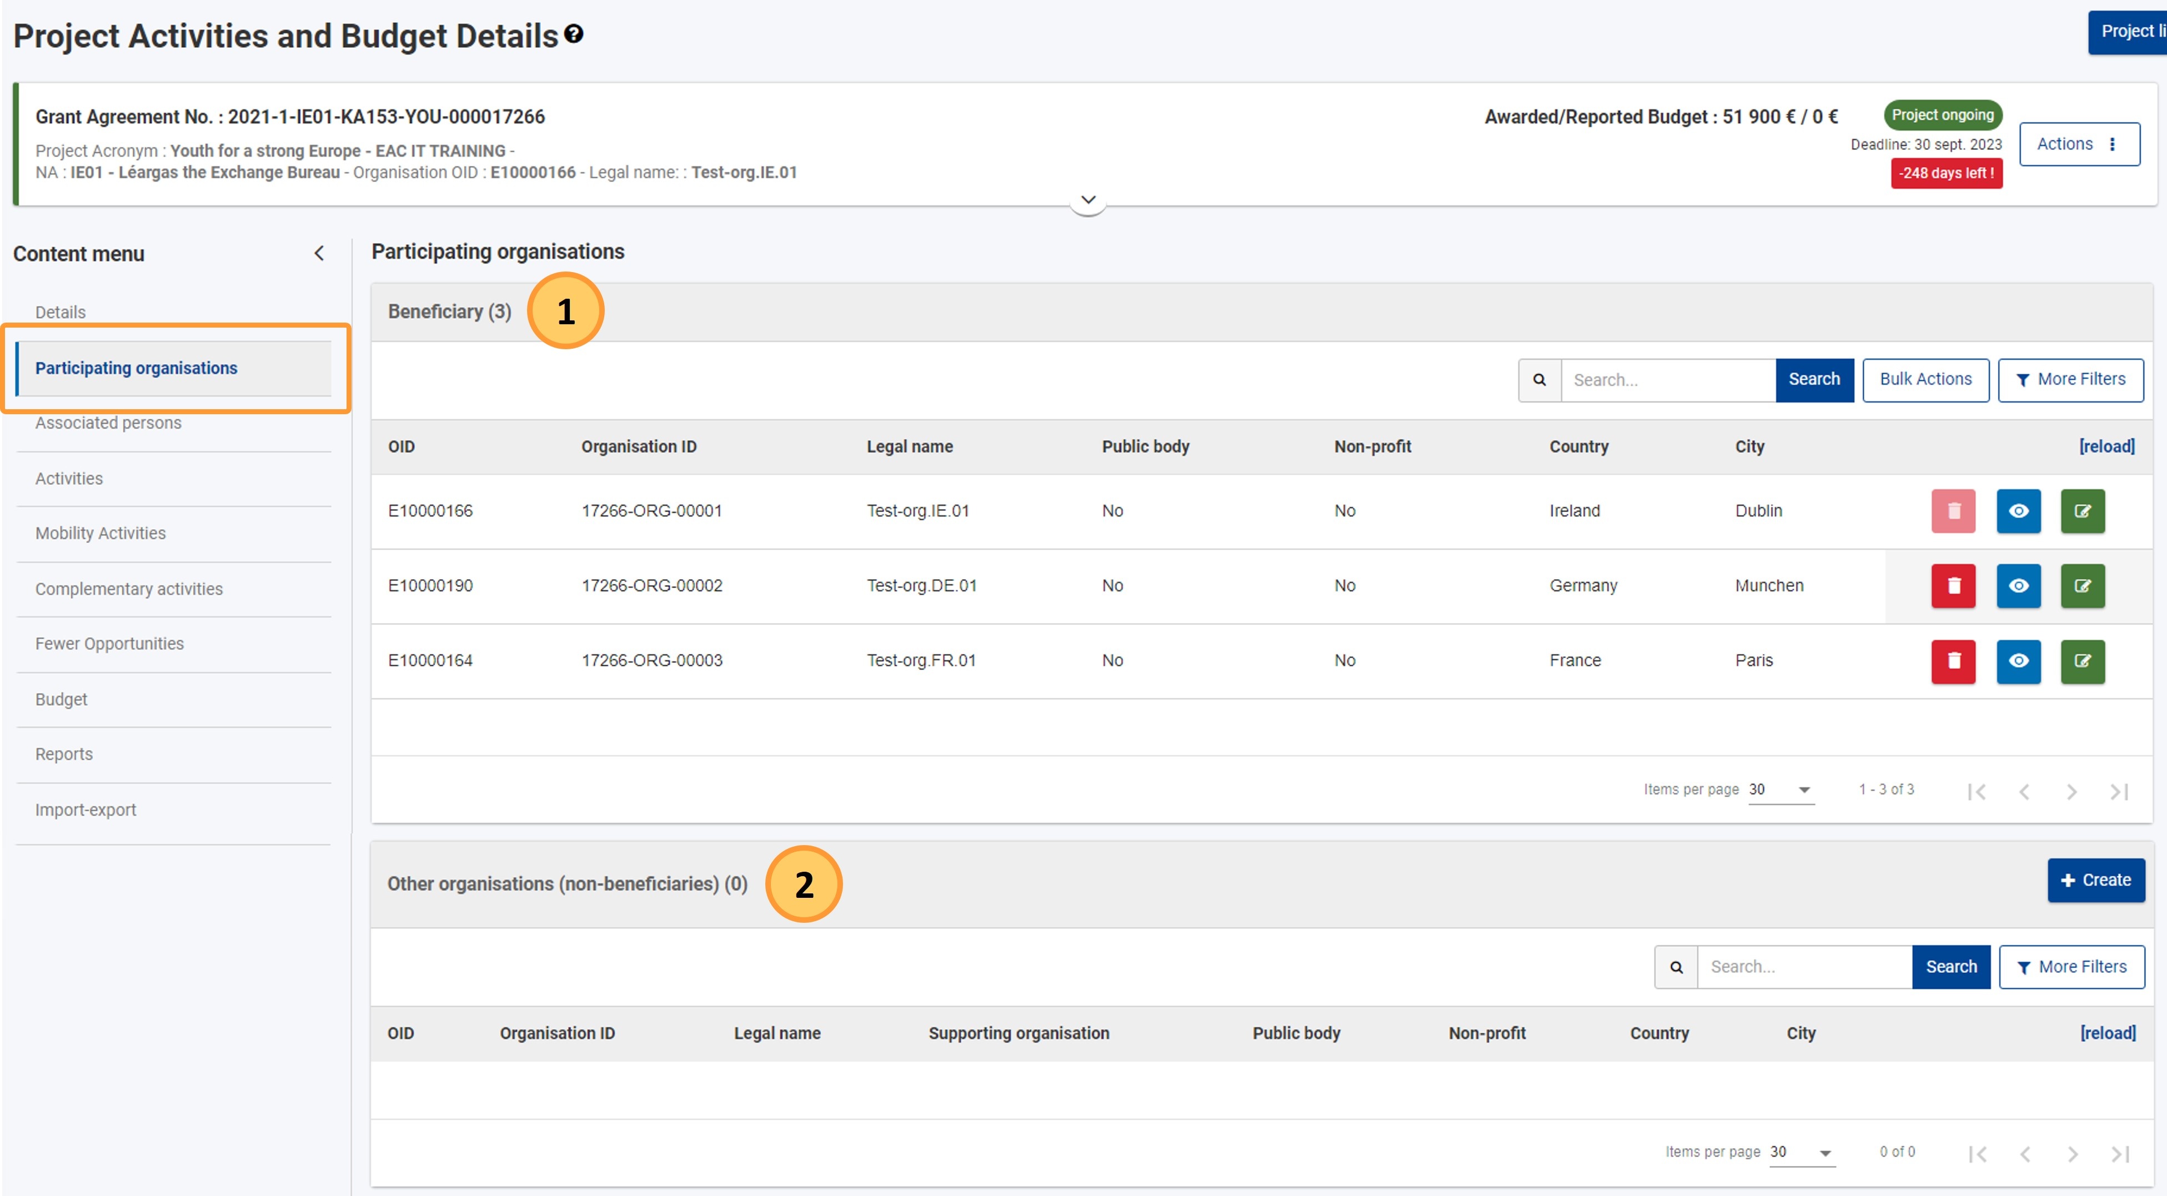Viewport: 2167px width, 1196px height.
Task: Open Other organisations items per page dropdown
Action: click(x=1802, y=1152)
